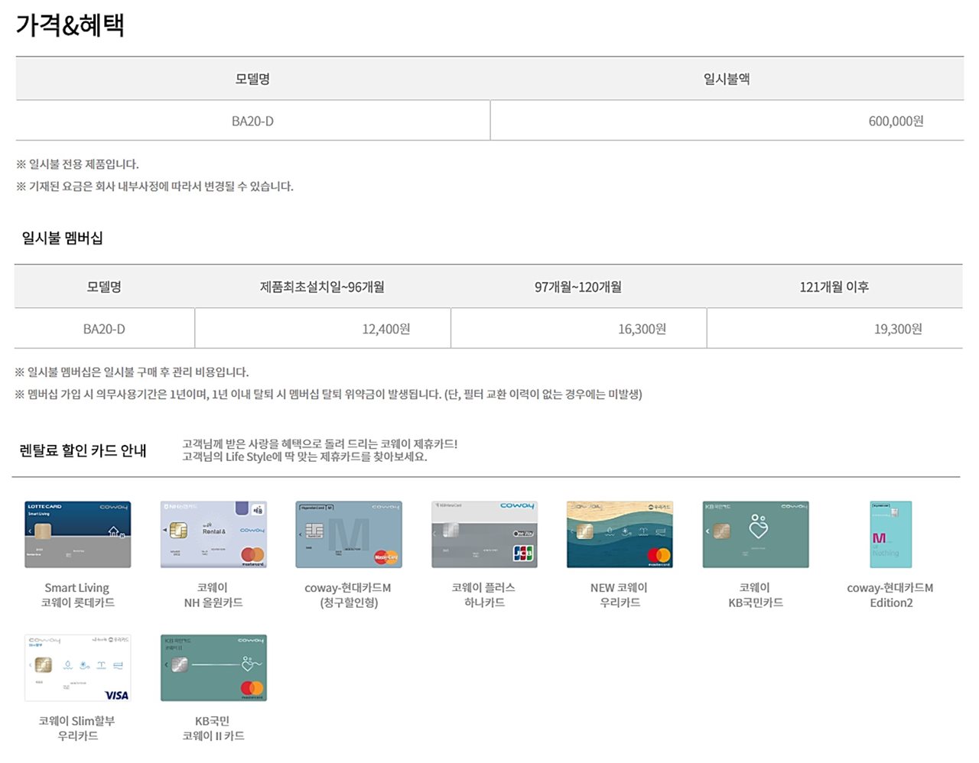Select the 코웨이 플러스 하나카드 card image
Image resolution: width=979 pixels, height=763 pixels.
[484, 534]
